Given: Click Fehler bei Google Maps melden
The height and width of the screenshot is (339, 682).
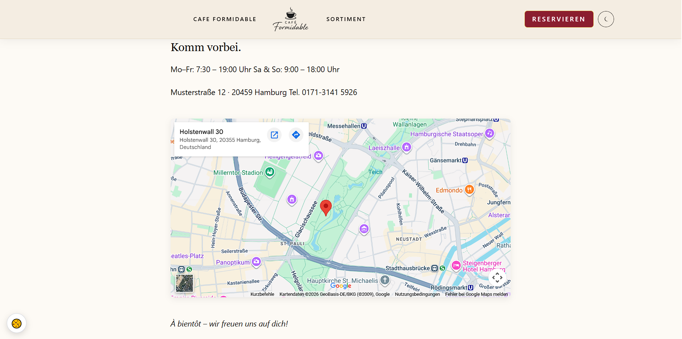Looking at the screenshot, I should click(x=476, y=294).
